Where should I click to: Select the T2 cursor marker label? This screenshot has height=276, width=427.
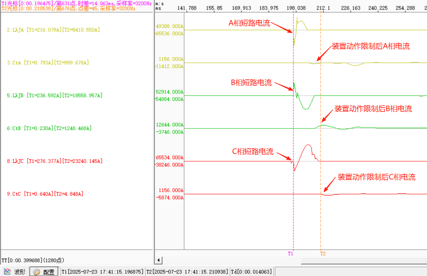click(323, 254)
